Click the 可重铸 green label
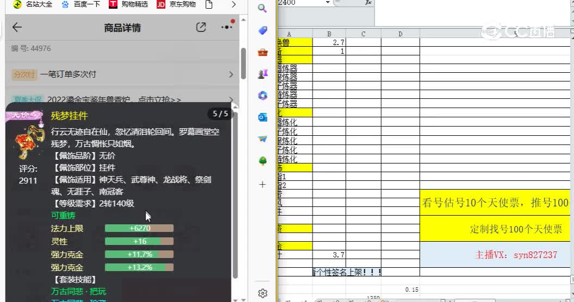Viewport: 574px width, 302px height. click(x=63, y=215)
